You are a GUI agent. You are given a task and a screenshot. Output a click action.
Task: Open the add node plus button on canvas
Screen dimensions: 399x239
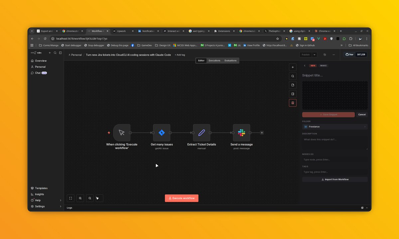[x=293, y=67]
